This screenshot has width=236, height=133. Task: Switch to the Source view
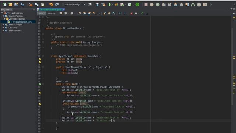pyautogui.click(x=41, y=13)
